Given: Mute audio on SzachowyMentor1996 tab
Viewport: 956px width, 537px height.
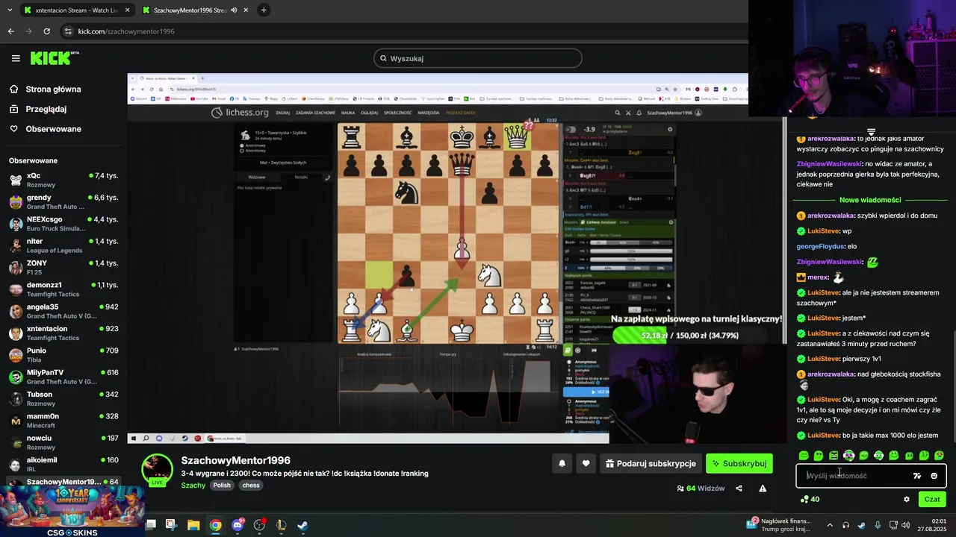Looking at the screenshot, I should click(234, 10).
